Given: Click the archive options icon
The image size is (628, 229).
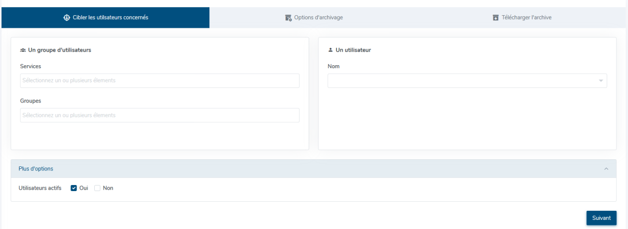Looking at the screenshot, I should coord(288,18).
